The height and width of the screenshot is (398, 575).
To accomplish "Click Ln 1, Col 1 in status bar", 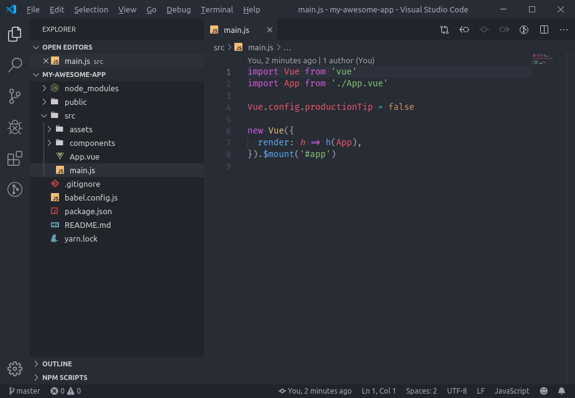I will [379, 391].
